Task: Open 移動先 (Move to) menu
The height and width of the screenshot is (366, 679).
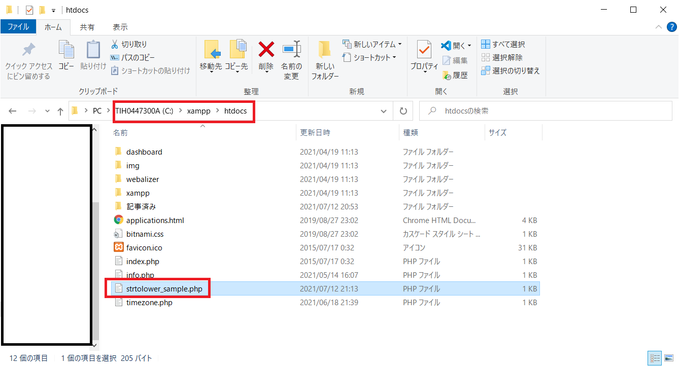Action: [x=211, y=57]
